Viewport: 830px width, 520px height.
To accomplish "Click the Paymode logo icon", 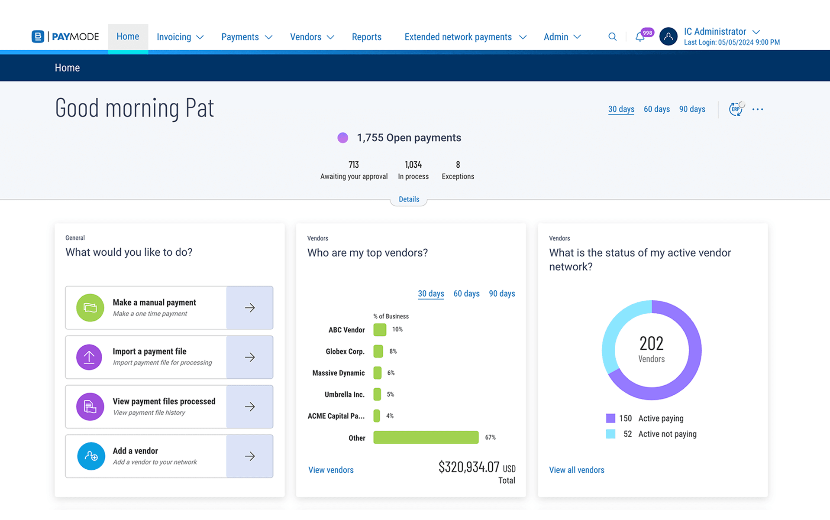I will click(x=37, y=36).
